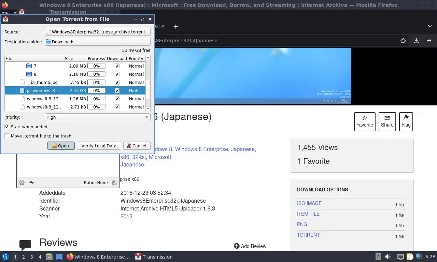
Task: Click Normal priority cell of __ia_thumb.jpg row
Action: pyautogui.click(x=136, y=82)
